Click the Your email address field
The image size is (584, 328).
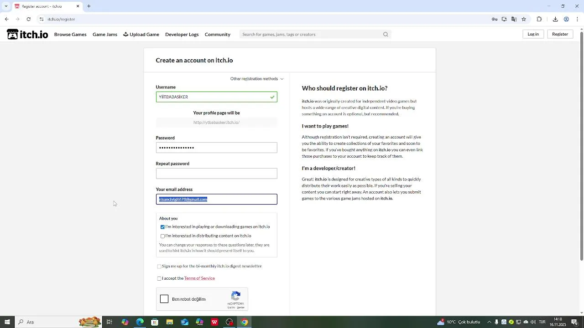(216, 200)
